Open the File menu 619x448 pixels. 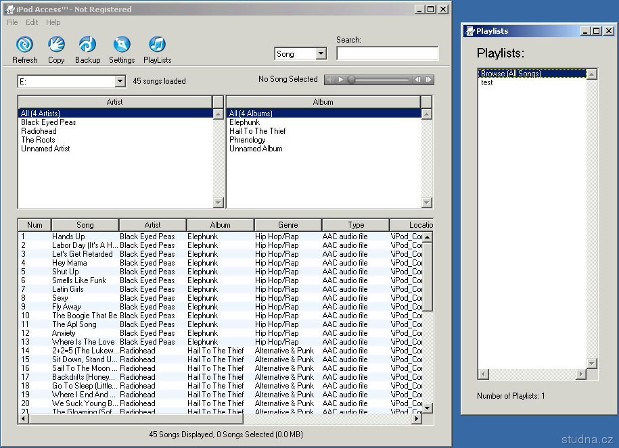[x=12, y=22]
